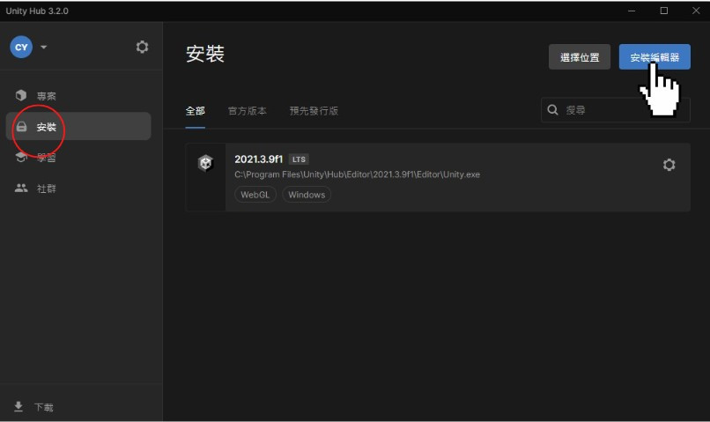The image size is (710, 422).
Task: Open the CY account avatar
Action: pos(21,47)
